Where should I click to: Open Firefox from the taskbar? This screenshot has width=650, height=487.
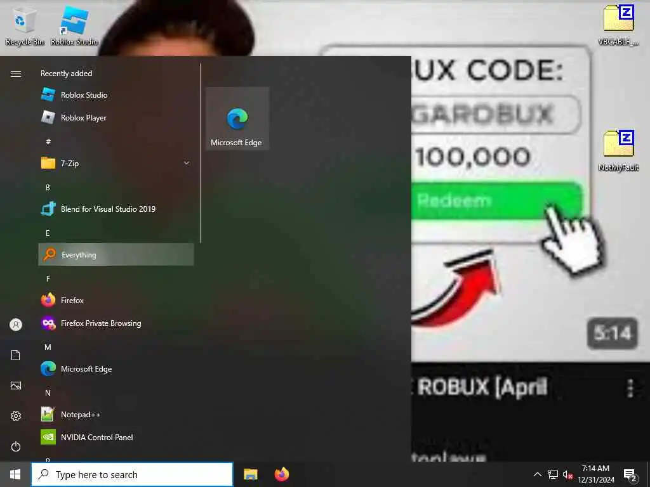[281, 474]
